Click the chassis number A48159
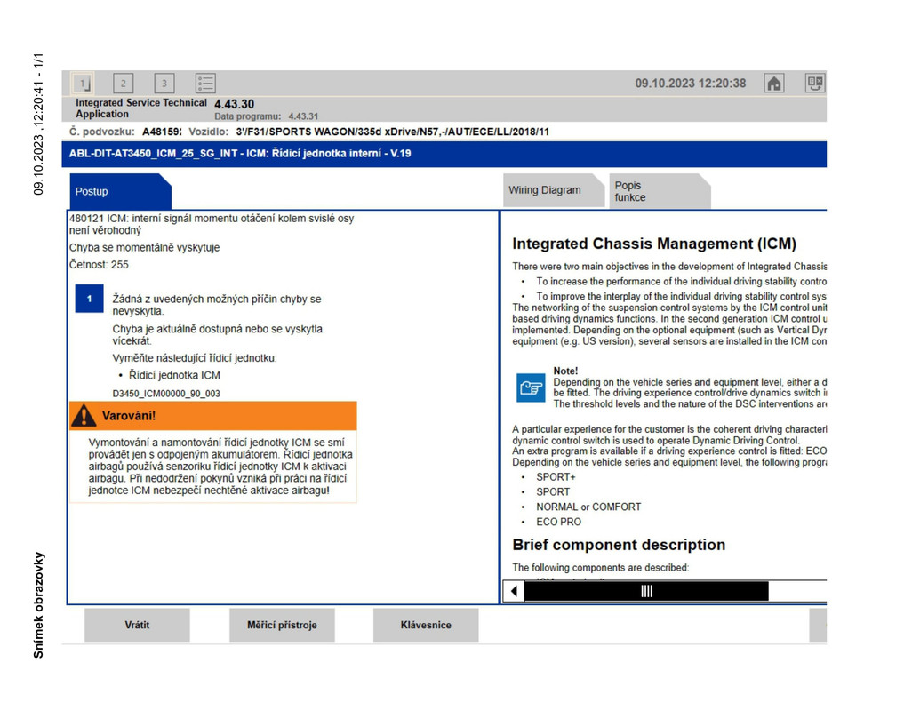This screenshot has width=920, height=711. [x=162, y=132]
